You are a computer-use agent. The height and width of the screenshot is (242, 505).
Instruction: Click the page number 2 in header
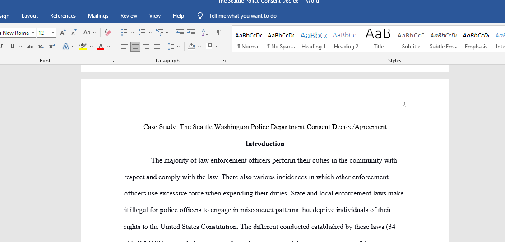click(403, 104)
